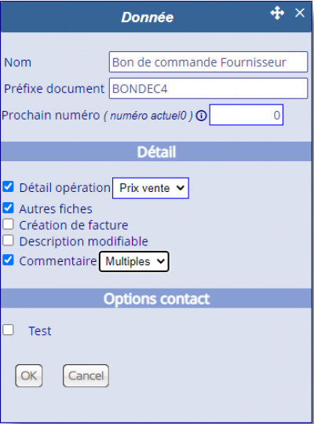This screenshot has width=314, height=424.
Task: Click the info icon beside Prochain numéro
Action: (x=201, y=116)
